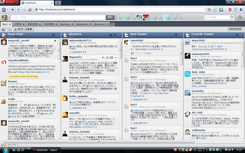Toggle the red character social profile avatar
The image size is (245, 153).
[x=146, y=17]
